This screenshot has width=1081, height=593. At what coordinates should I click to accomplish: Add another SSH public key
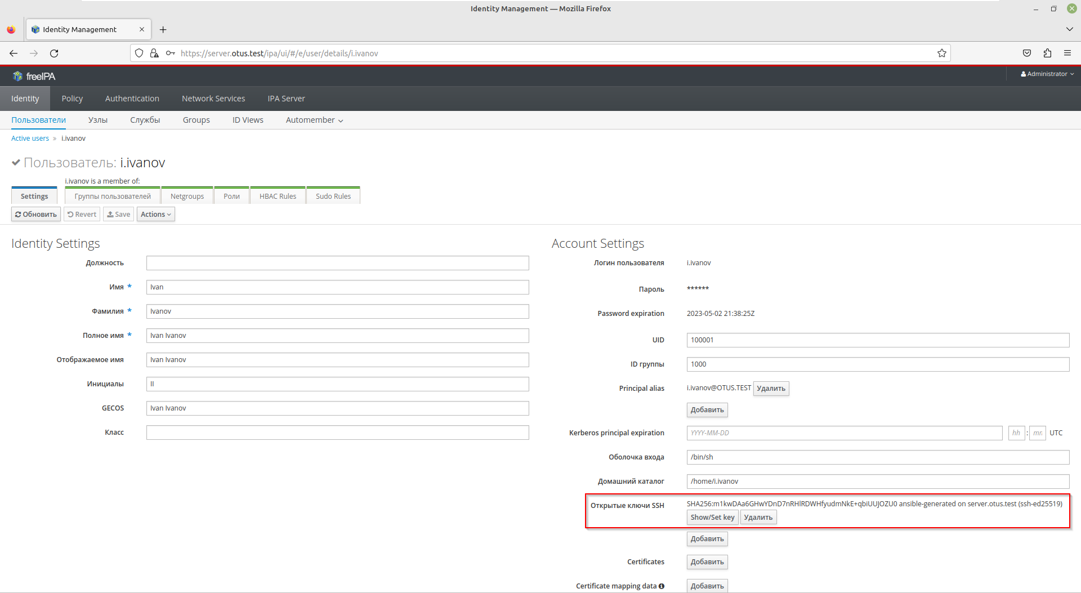click(x=707, y=539)
